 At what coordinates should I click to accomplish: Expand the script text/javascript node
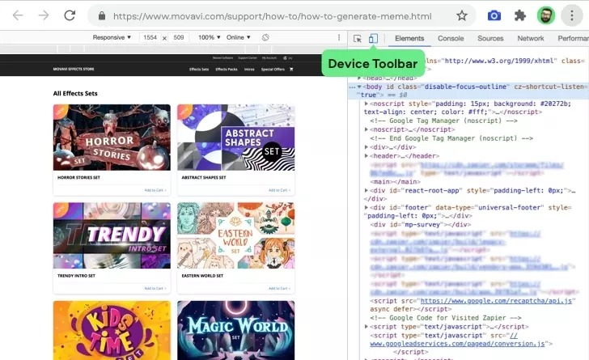(367, 327)
